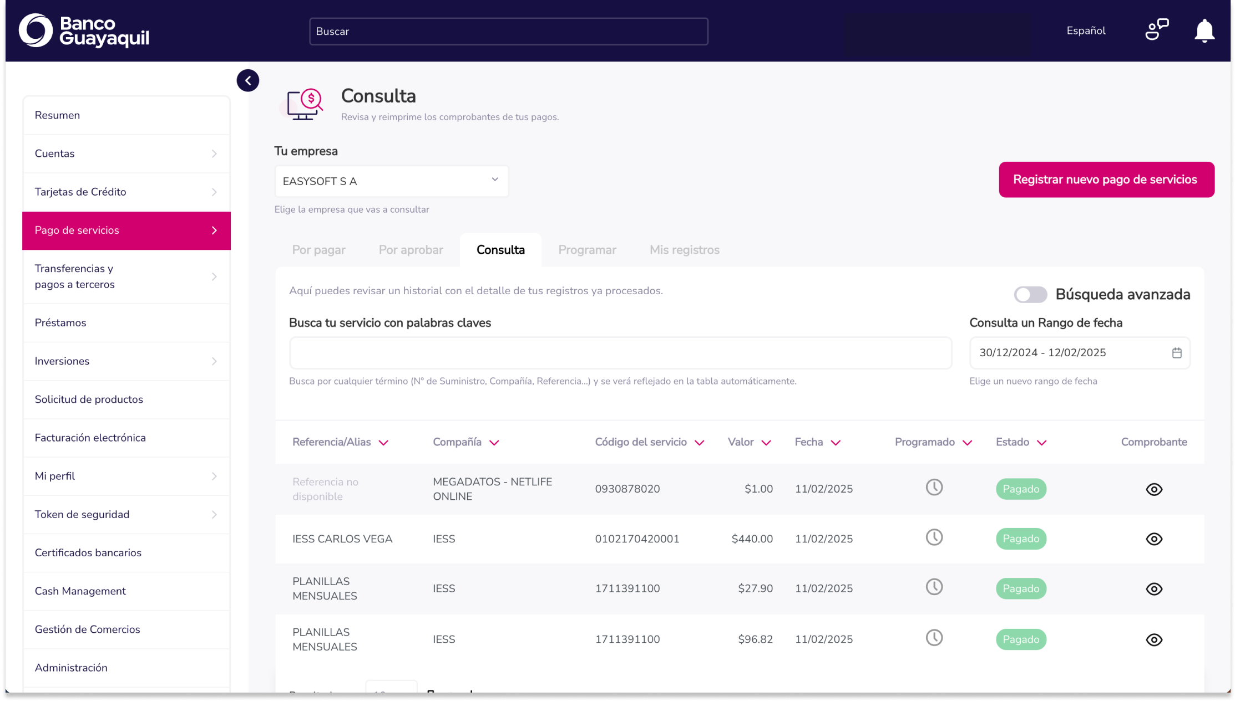Open the notifications bell
The image size is (1235, 702).
(x=1204, y=30)
